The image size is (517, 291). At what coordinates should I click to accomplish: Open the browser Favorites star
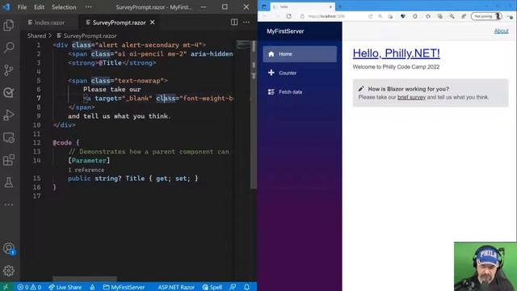[x=428, y=16]
